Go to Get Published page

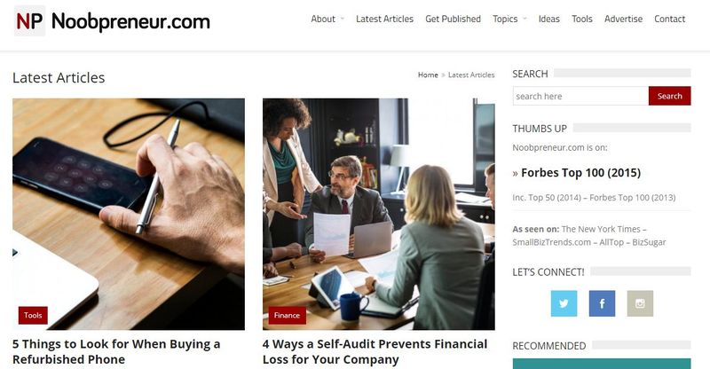(x=453, y=19)
